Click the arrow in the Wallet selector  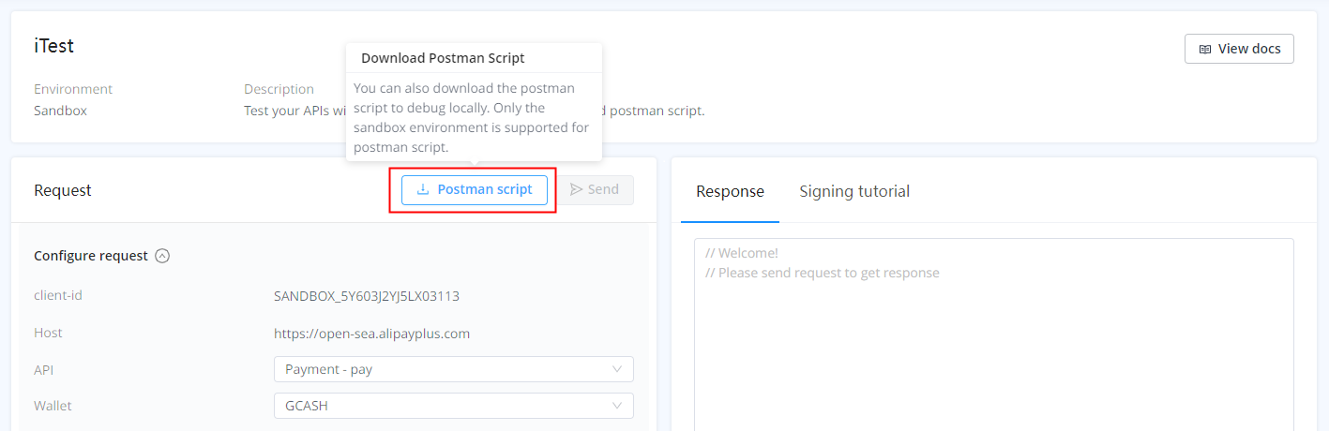(x=617, y=406)
